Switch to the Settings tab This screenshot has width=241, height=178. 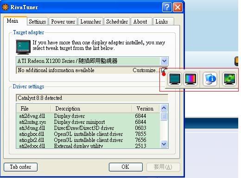(38, 22)
